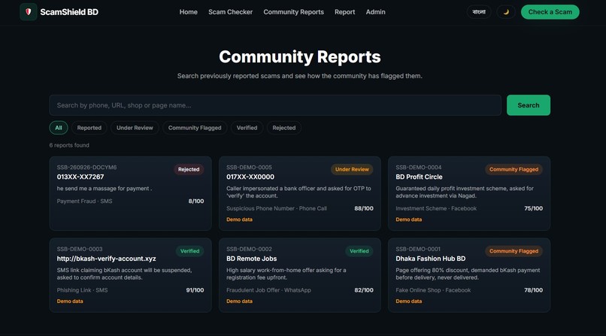606x336 pixels.
Task: Filter reports by Community Flagged chip
Action: click(195, 128)
